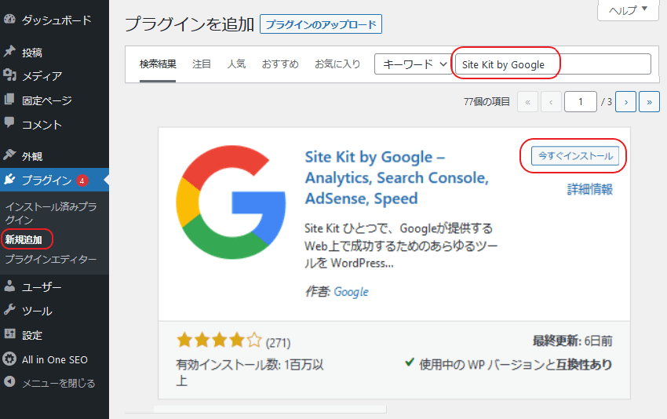Expand the ヘルプ help panel

628,10
